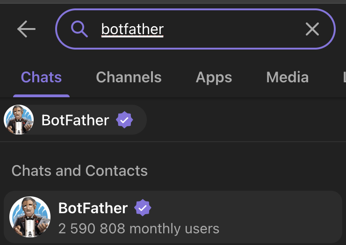Click inside the botfather search field
346x245 pixels.
coord(195,29)
